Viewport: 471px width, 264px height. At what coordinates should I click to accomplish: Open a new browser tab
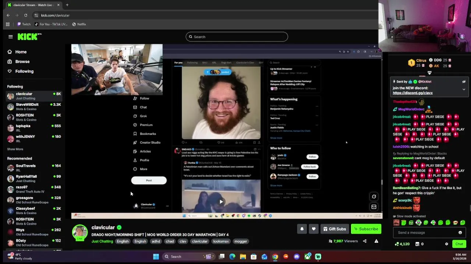point(67,5)
